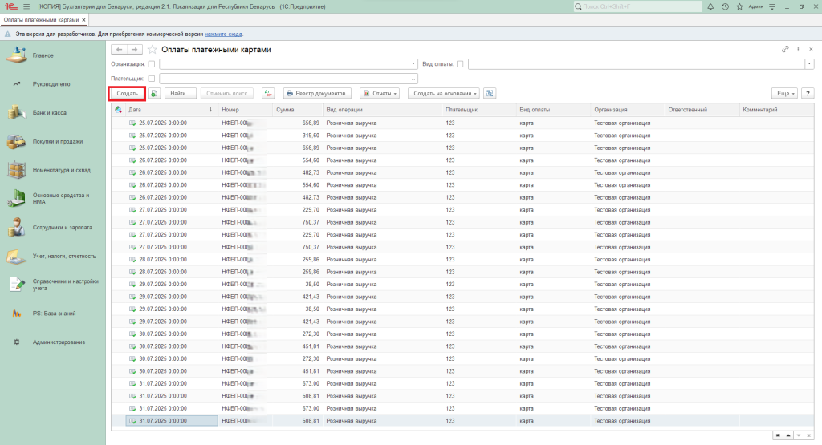This screenshot has height=445, width=822.
Task: Open the Покупки и продажи section
Action: [x=57, y=142]
